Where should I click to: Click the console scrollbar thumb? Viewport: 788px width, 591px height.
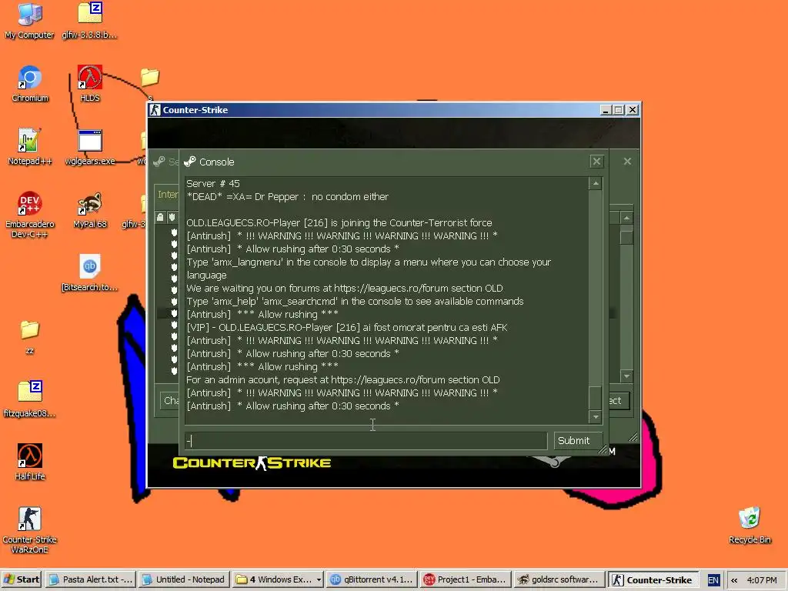(x=596, y=398)
